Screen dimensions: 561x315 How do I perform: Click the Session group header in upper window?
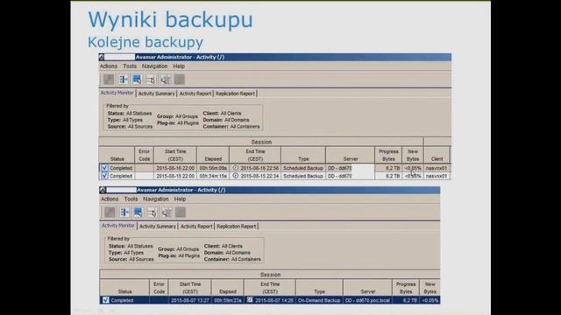tap(261, 142)
